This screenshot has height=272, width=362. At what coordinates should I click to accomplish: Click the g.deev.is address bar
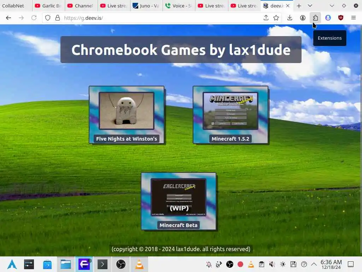[x=162, y=18]
